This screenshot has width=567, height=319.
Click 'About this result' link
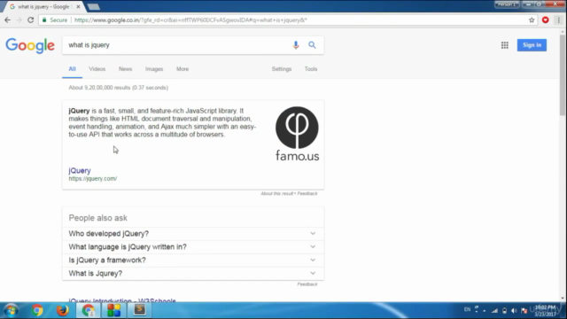[276, 194]
